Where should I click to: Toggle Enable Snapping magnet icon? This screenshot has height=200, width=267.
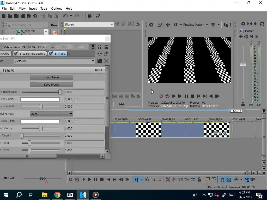point(222,180)
